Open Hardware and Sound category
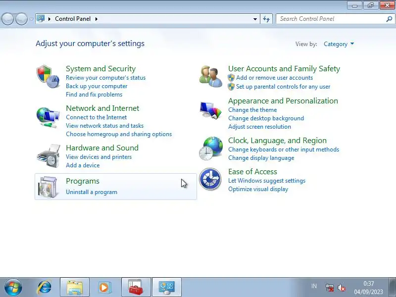The height and width of the screenshot is (297, 396). pyautogui.click(x=102, y=148)
